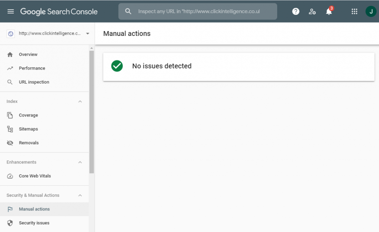
Task: Collapse the Enhancements section
Action: (x=80, y=162)
